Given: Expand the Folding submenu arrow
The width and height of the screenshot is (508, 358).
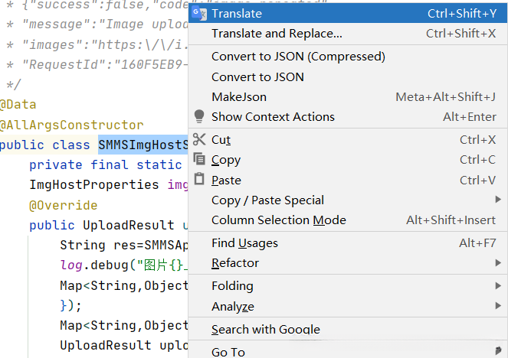Looking at the screenshot, I should 499,285.
